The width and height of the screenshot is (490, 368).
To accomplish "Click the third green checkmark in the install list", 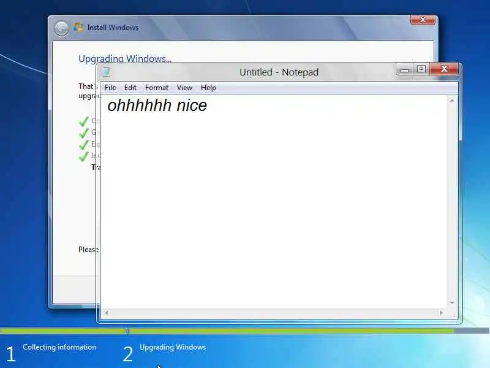I will click(x=83, y=145).
